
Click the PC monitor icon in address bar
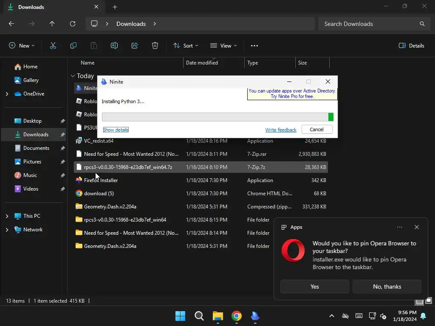pos(94,24)
